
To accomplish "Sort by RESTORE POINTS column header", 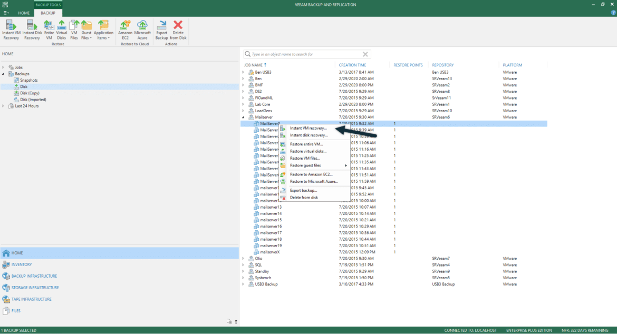I will pyautogui.click(x=408, y=65).
